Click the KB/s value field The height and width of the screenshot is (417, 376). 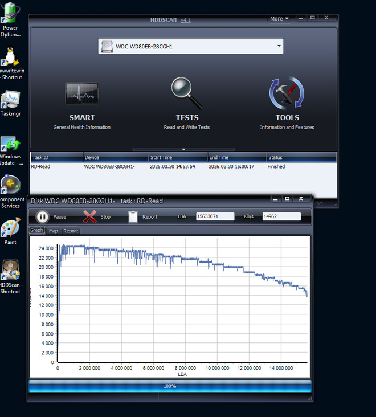pyautogui.click(x=281, y=216)
